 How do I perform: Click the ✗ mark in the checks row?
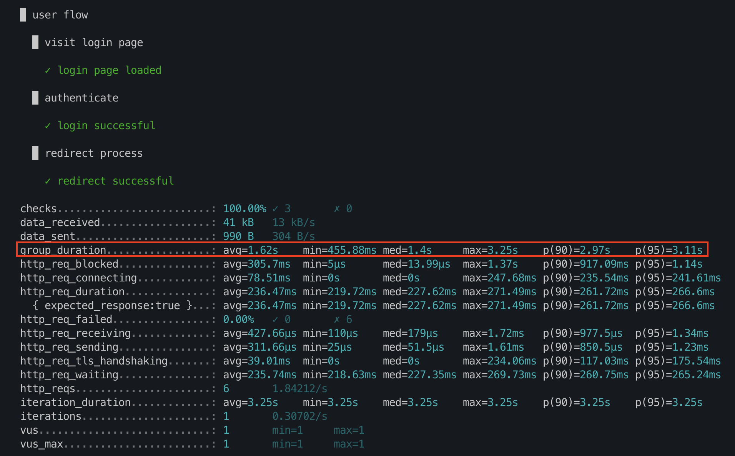(x=337, y=209)
